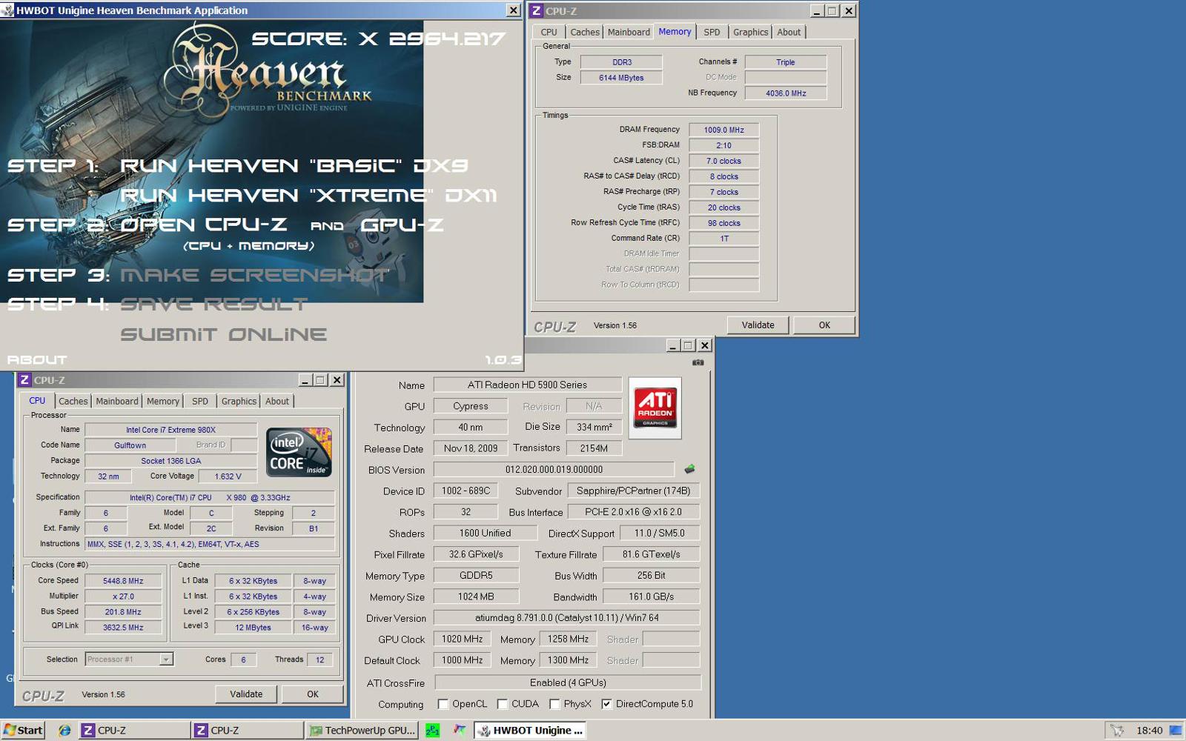Open CPU tab in Memory CPU-Z window

tap(549, 32)
